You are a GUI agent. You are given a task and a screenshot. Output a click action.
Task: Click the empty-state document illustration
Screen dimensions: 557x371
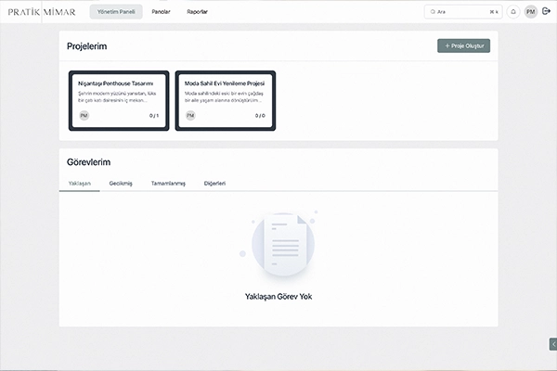pos(280,245)
